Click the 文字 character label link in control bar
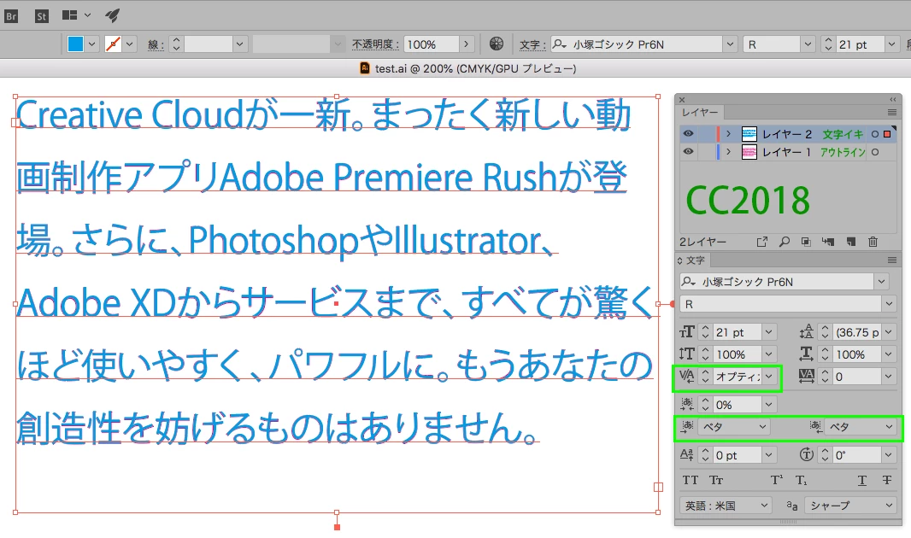Image resolution: width=911 pixels, height=538 pixels. tap(532, 44)
